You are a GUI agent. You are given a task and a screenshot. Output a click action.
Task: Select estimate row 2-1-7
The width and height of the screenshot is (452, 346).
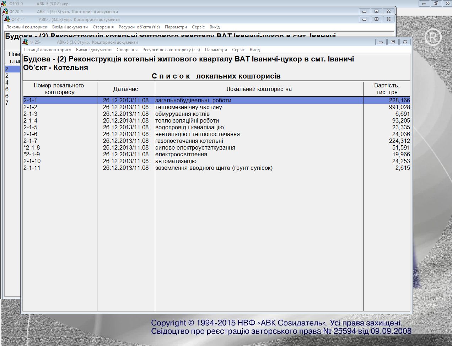coord(216,141)
